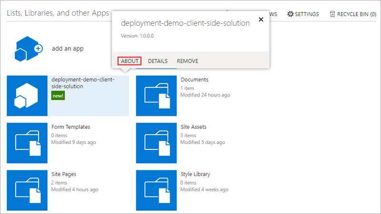Open the Style Library icon
This screenshot has width=381, height=214.
[x=156, y=190]
